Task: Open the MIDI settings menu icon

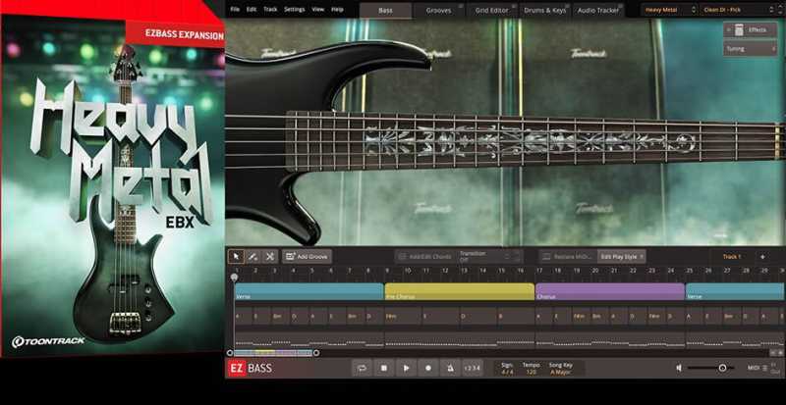Action: pyautogui.click(x=765, y=368)
